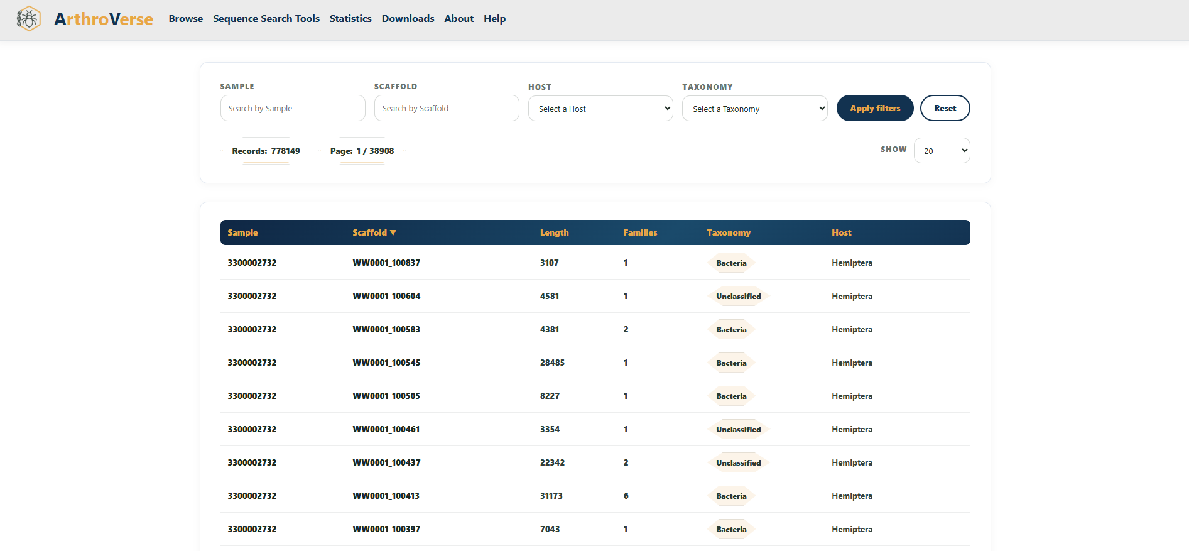The height and width of the screenshot is (551, 1189).
Task: Click length value 8227
Action: (x=550, y=396)
